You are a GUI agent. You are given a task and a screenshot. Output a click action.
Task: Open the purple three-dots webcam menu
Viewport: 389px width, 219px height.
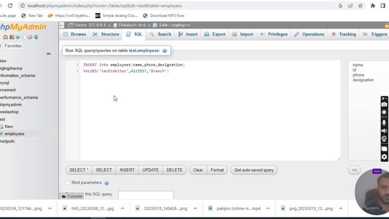click(377, 172)
